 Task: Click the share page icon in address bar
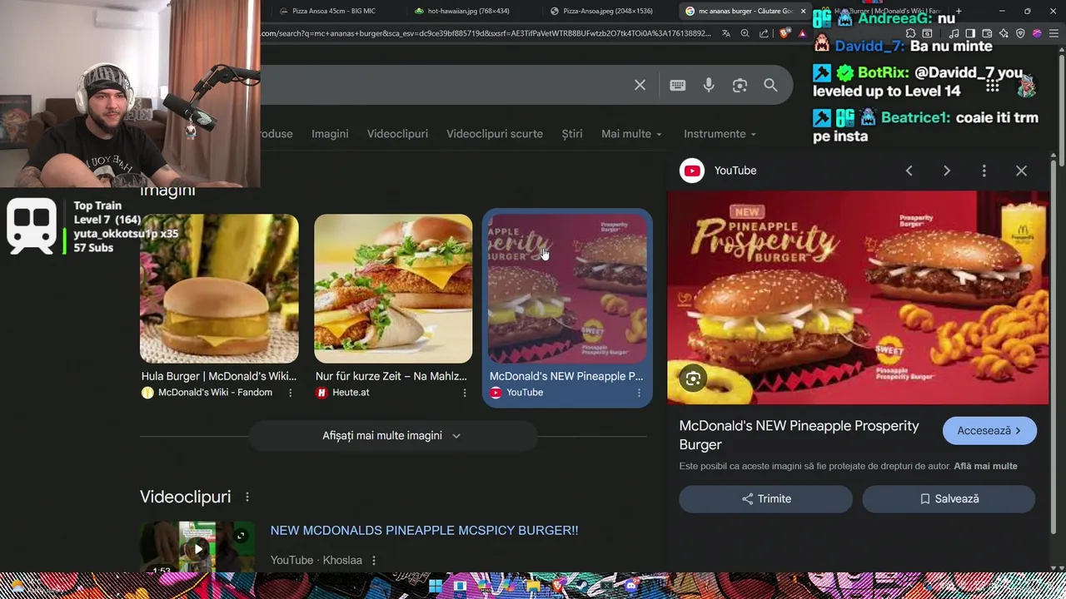click(764, 33)
